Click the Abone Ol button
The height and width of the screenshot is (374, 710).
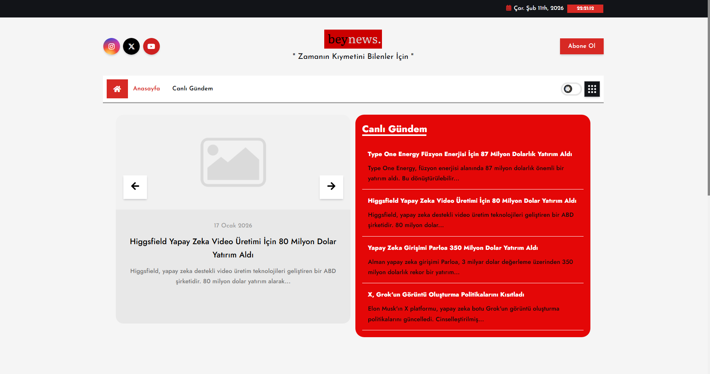581,46
